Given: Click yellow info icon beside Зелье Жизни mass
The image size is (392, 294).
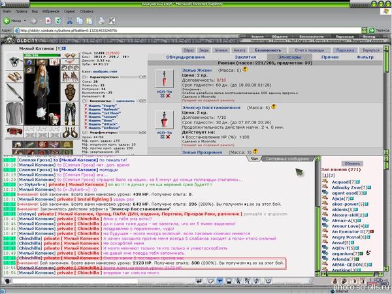Looking at the screenshot, I should coord(245,69).
